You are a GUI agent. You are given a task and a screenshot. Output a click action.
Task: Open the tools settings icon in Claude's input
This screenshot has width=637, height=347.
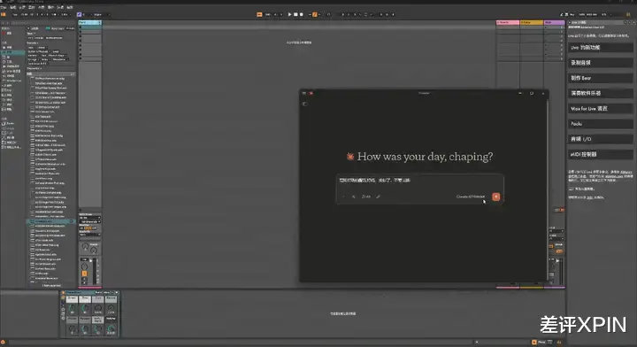point(354,197)
